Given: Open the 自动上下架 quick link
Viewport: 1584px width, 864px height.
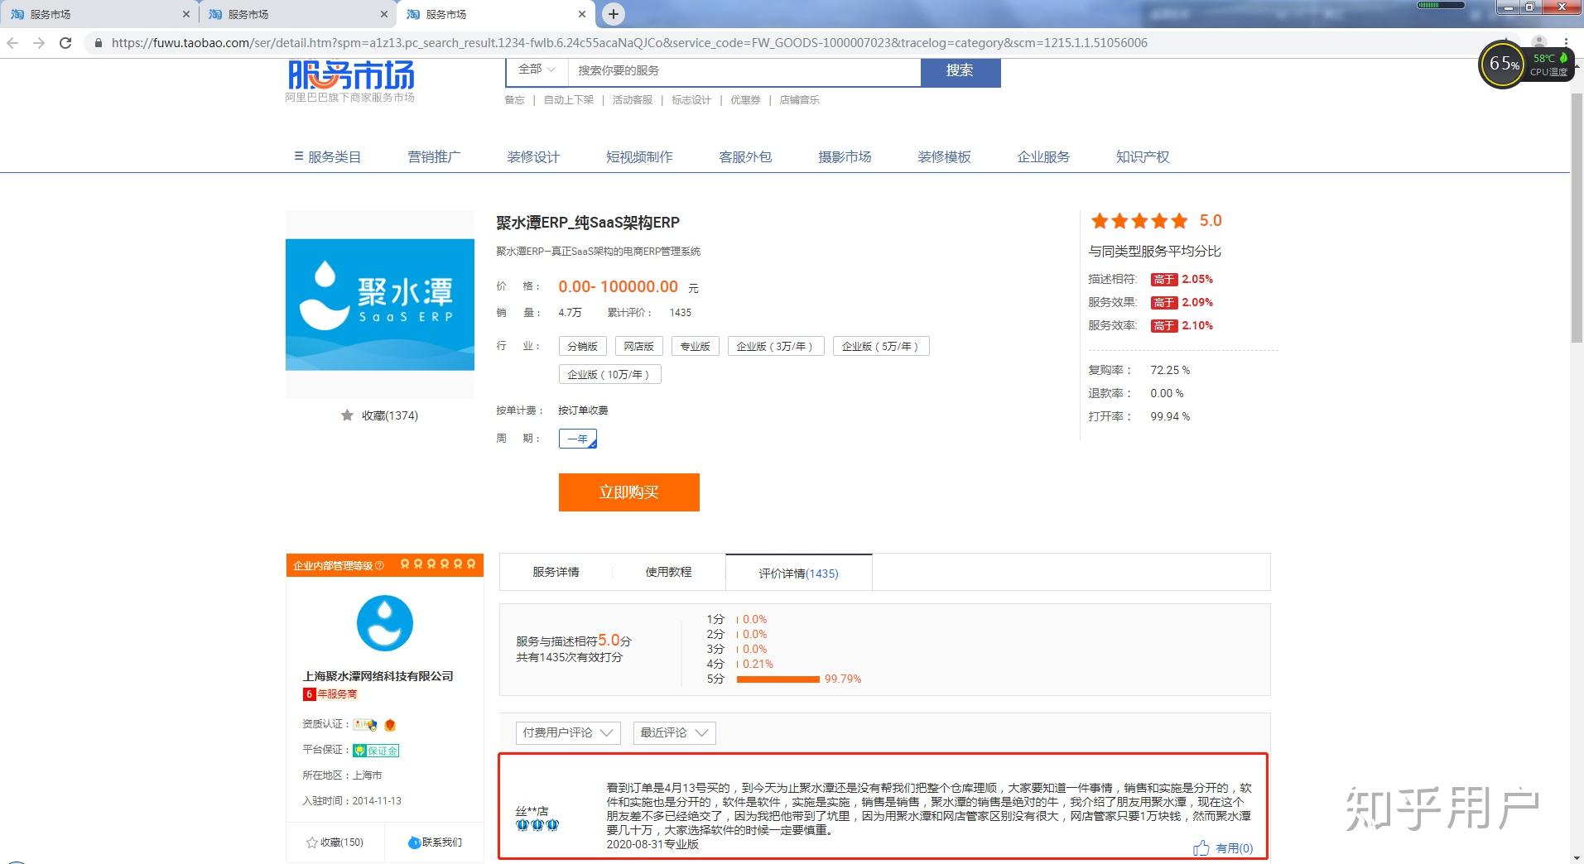Looking at the screenshot, I should point(569,100).
